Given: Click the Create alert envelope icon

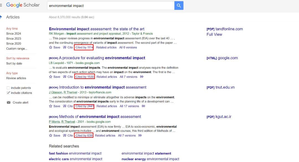Looking at the screenshot, I should (8, 102).
